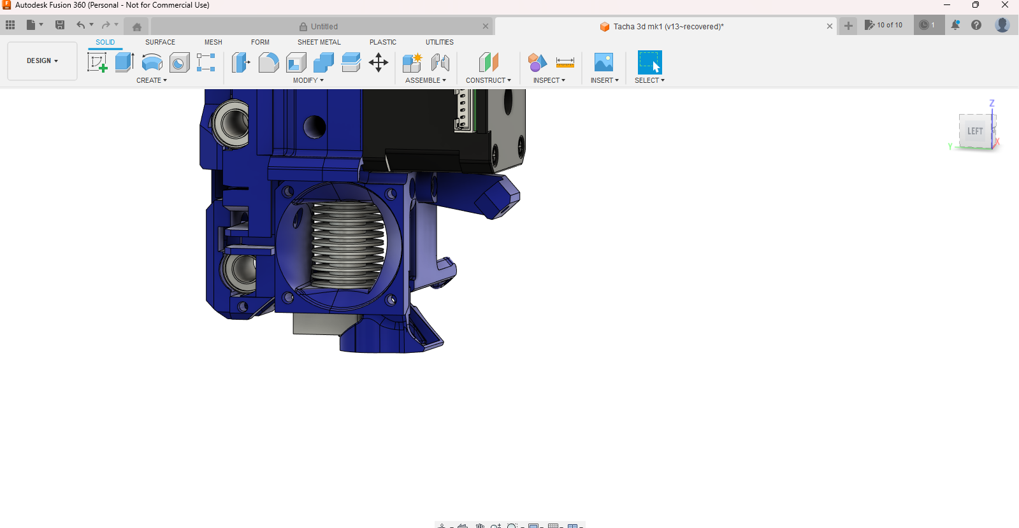Switch to the FORM tab
Screen dimensions: 1019x528
click(260, 43)
